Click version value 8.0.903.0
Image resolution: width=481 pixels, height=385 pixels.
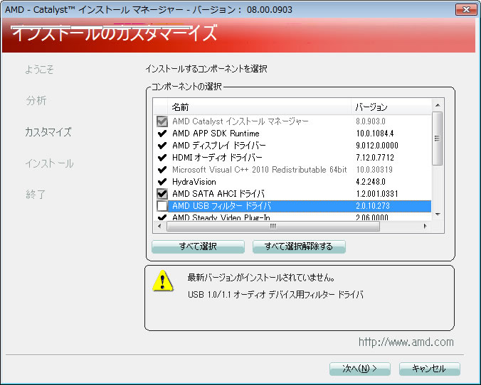pyautogui.click(x=371, y=121)
